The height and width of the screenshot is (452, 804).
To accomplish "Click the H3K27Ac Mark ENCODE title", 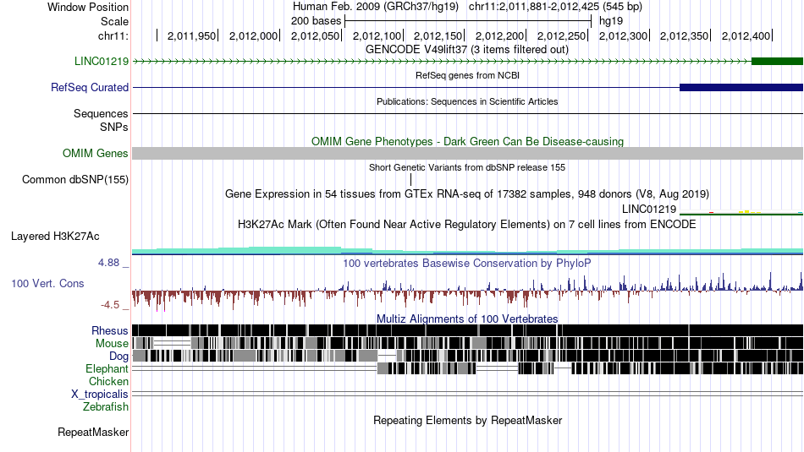I will pyautogui.click(x=467, y=225).
